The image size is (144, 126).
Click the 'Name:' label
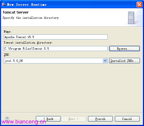[8, 32]
